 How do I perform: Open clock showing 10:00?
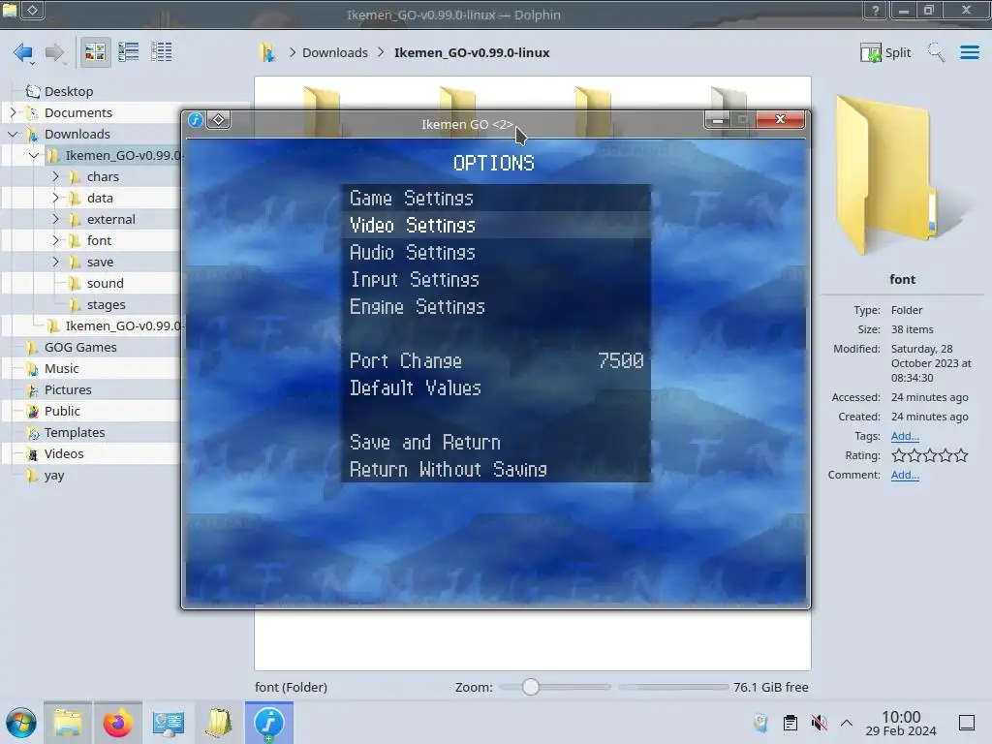(x=901, y=723)
